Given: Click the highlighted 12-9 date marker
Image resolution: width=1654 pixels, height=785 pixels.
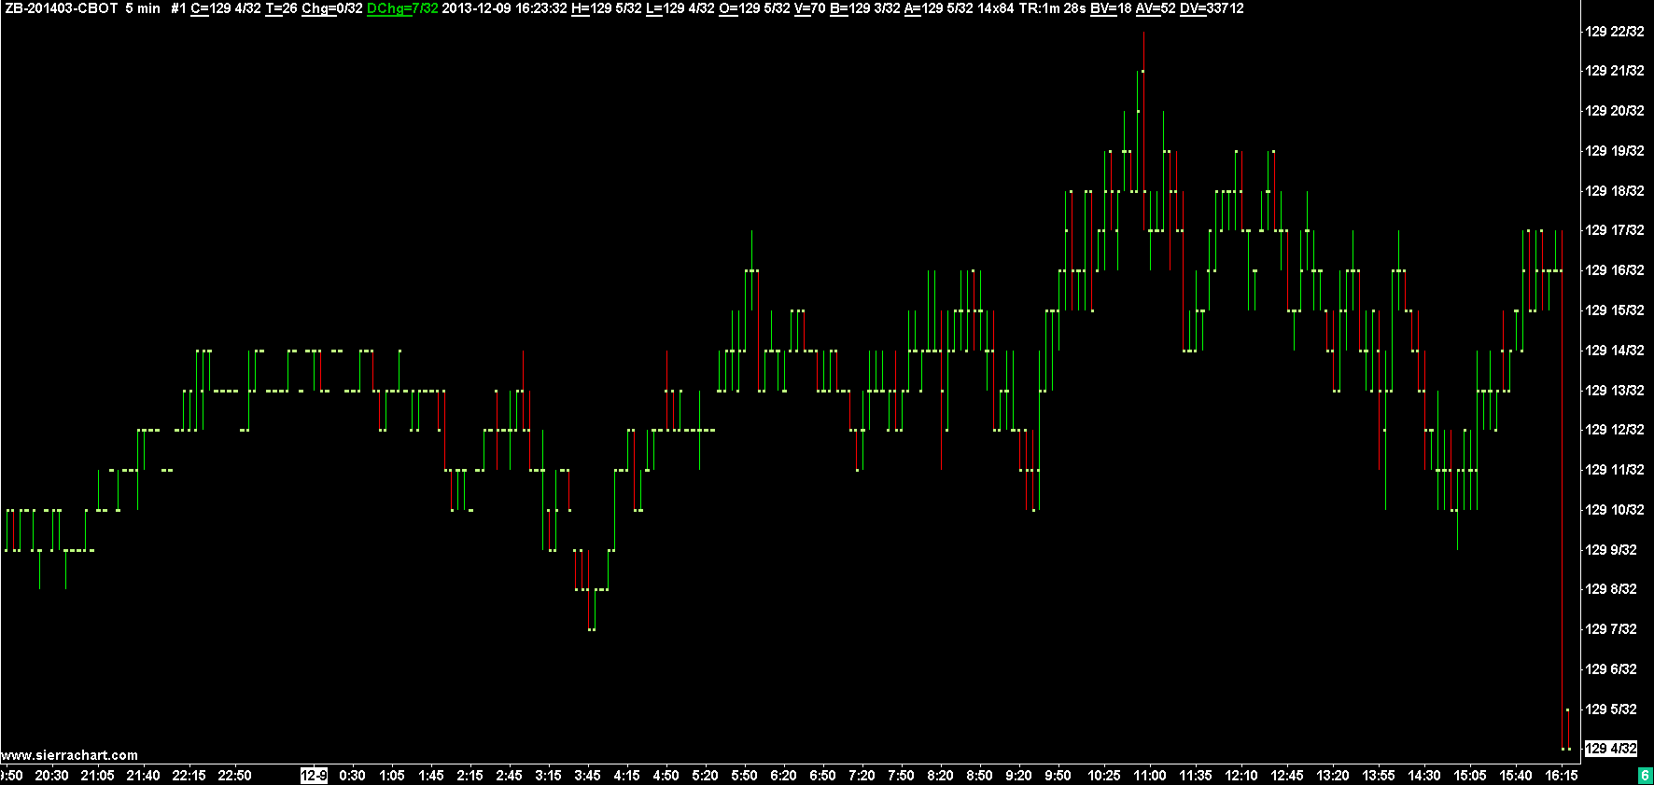Looking at the screenshot, I should (x=314, y=776).
